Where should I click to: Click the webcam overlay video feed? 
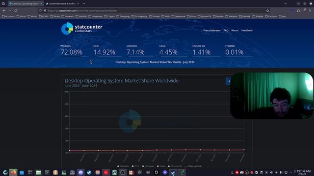click(x=271, y=96)
